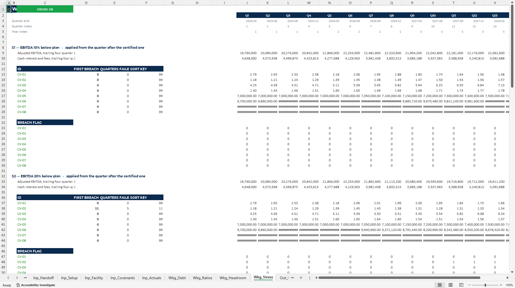Click the 100% zoom level
Image resolution: width=515 pixels, height=288 pixels.
pos(509,285)
